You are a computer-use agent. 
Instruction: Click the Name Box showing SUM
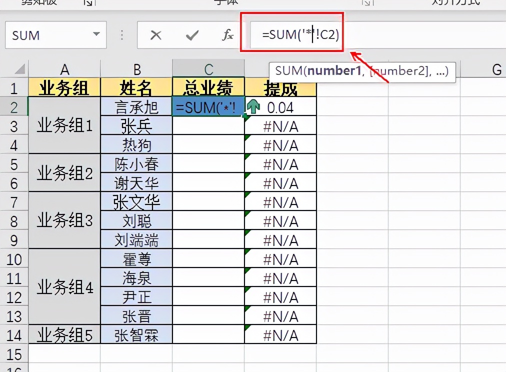click(x=56, y=35)
